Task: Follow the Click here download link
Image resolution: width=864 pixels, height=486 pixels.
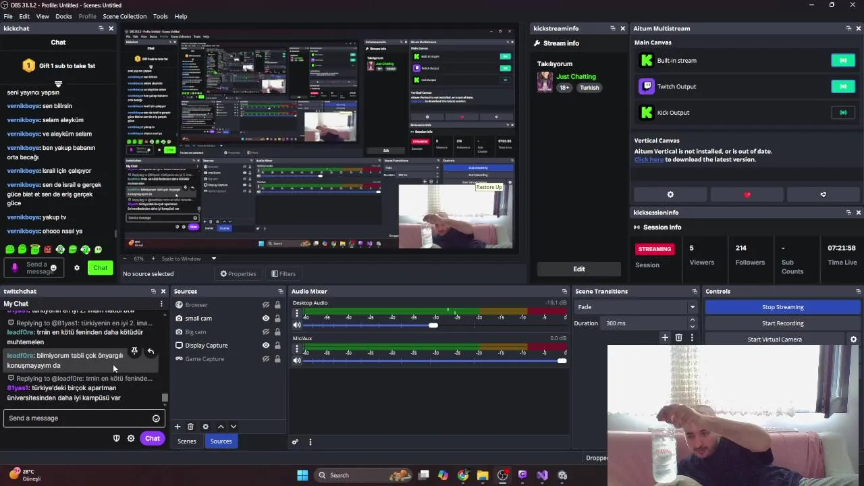Action: tap(649, 160)
